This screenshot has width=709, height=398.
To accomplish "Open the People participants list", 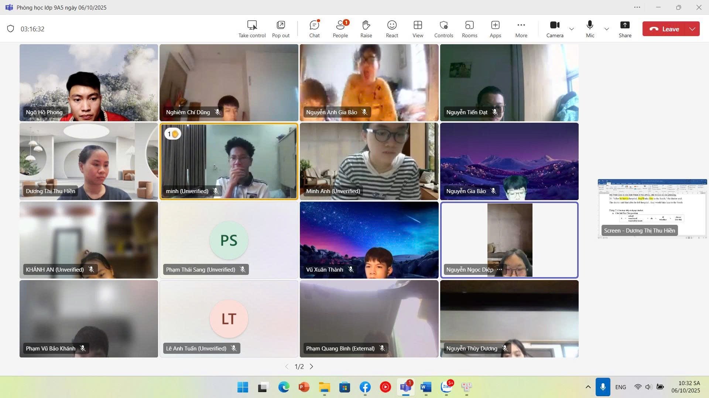I will pyautogui.click(x=340, y=29).
